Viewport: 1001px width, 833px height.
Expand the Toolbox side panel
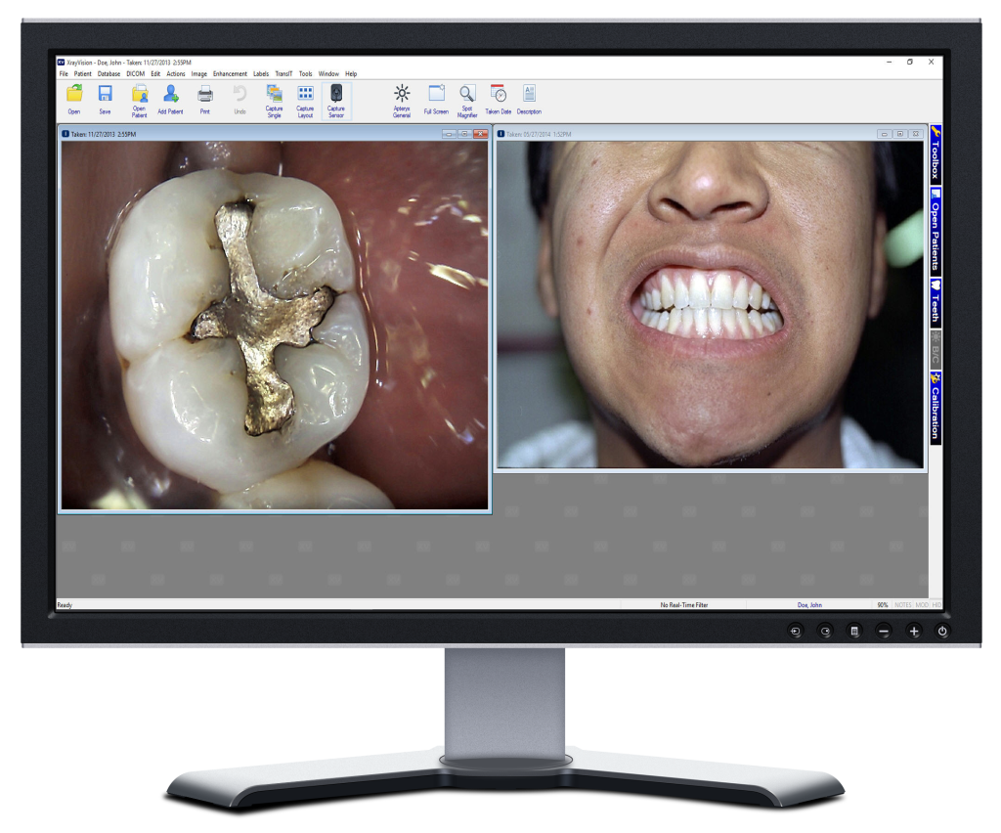pos(935,154)
